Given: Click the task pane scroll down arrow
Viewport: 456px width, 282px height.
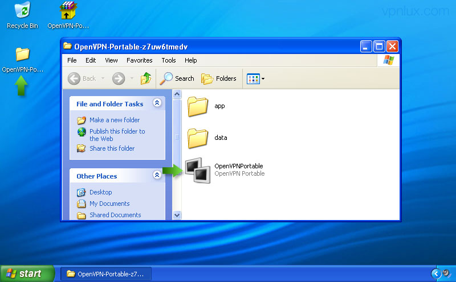Looking at the screenshot, I should pos(177,215).
